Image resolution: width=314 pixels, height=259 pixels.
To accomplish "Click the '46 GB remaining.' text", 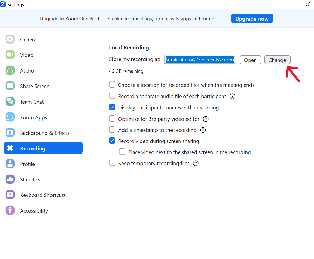I will 127,71.
